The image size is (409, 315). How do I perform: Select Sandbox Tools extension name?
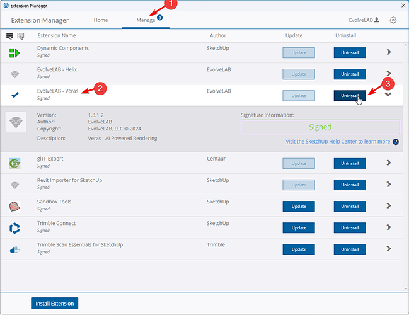click(x=54, y=202)
